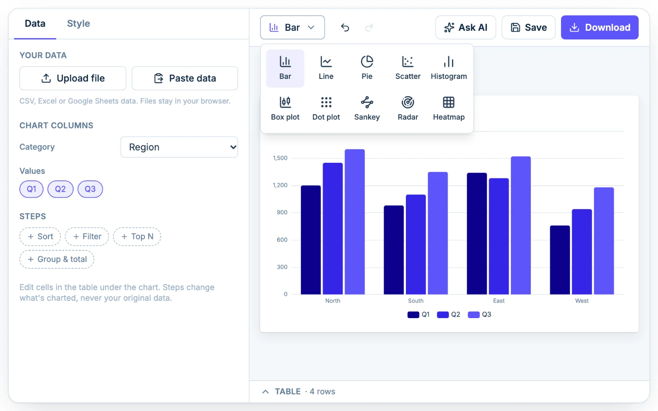Select the Dot plot chart type
The height and width of the screenshot is (411, 658).
point(326,109)
